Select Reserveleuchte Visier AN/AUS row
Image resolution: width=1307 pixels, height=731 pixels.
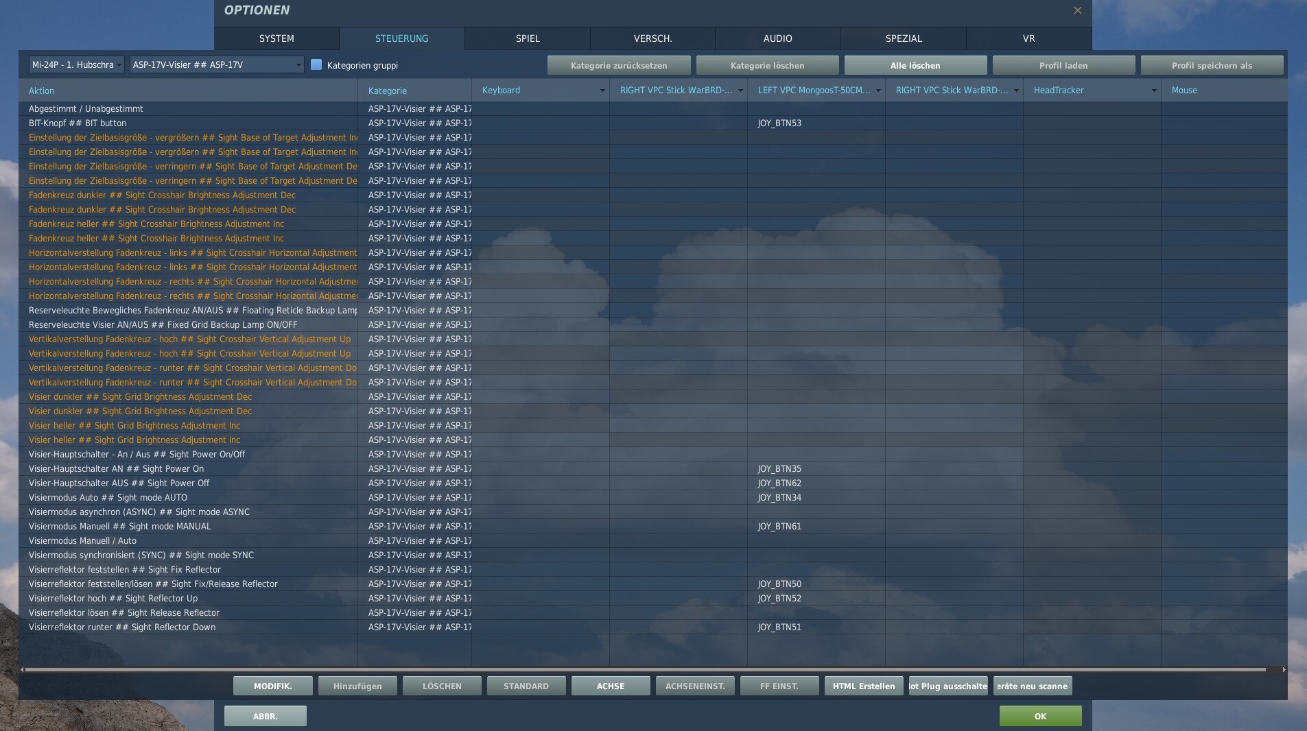click(652, 325)
